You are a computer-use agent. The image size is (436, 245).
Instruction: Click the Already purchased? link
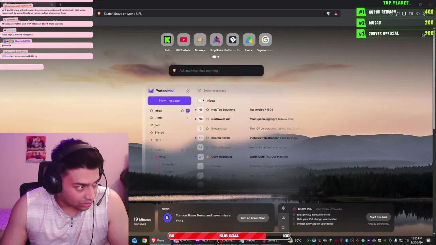(378, 224)
